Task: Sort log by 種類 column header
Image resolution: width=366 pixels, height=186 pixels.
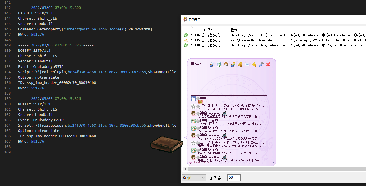Action: (234, 30)
